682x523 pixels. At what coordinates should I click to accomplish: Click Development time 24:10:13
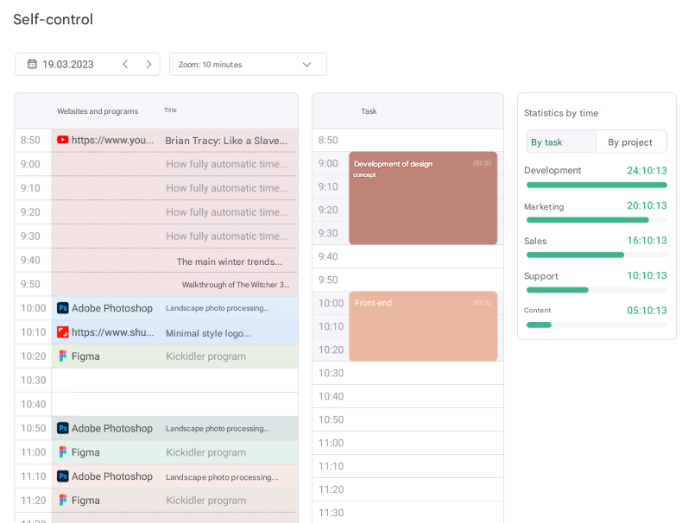647,170
